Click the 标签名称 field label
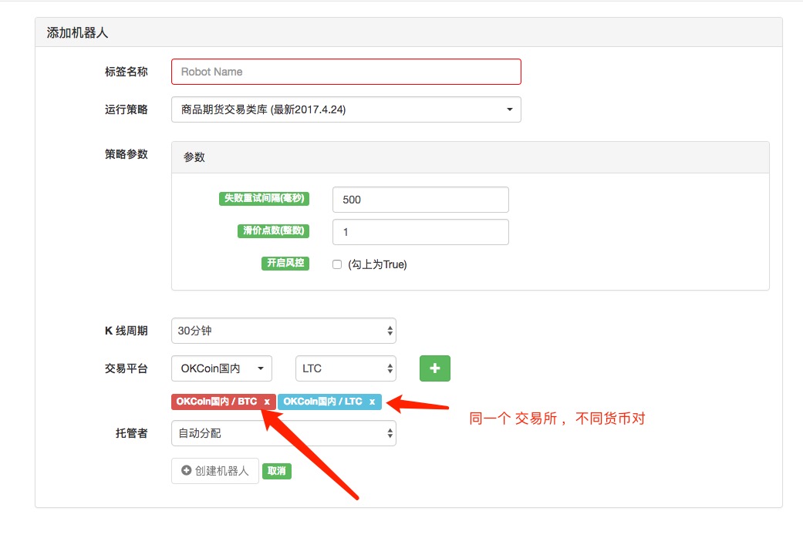 point(127,72)
